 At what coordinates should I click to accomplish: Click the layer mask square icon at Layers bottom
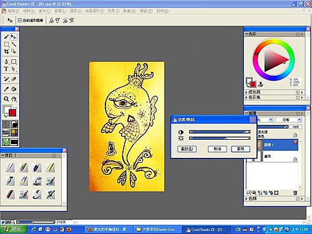276,193
